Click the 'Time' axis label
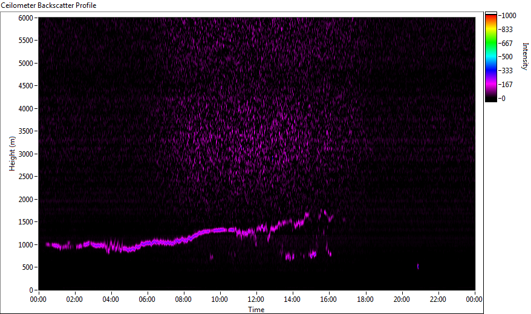Image resolution: width=531 pixels, height=314 pixels. click(256, 310)
